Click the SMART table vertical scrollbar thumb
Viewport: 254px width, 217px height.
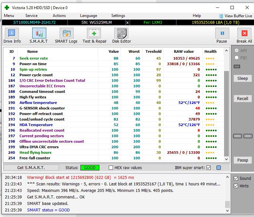[x=226, y=114]
